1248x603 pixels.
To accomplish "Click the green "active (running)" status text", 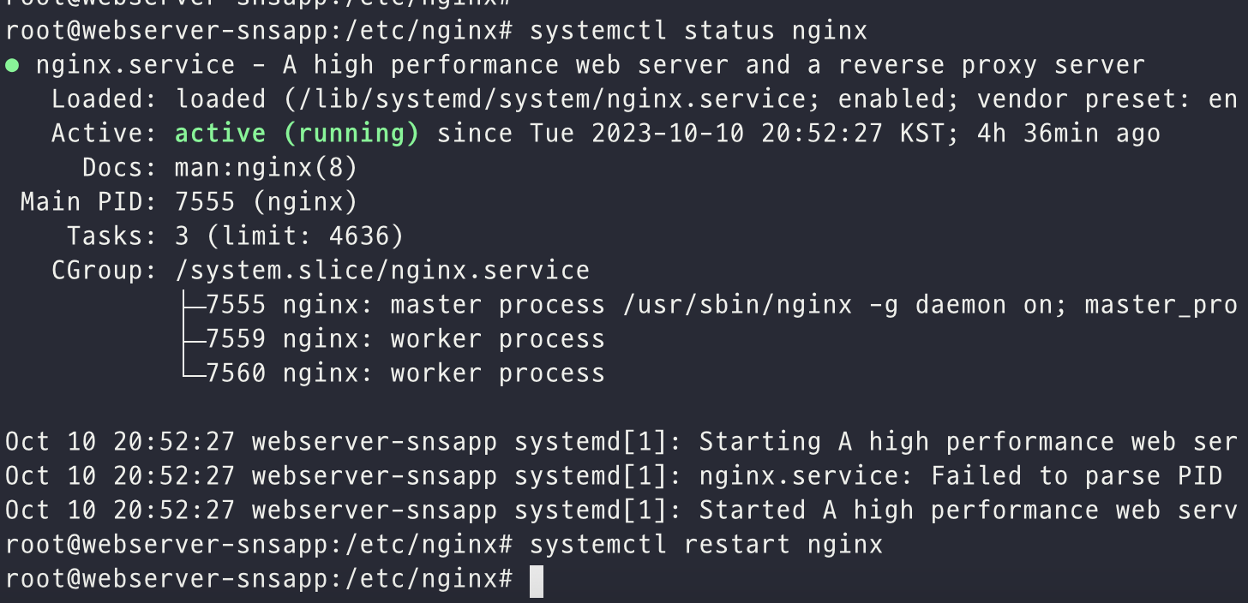I will coord(297,134).
